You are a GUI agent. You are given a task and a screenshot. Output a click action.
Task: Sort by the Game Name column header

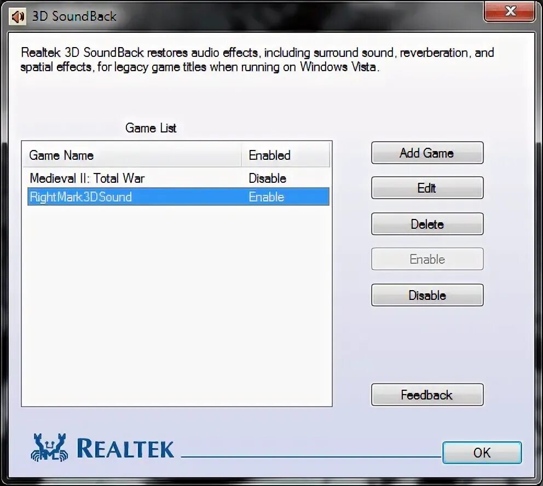pos(132,155)
